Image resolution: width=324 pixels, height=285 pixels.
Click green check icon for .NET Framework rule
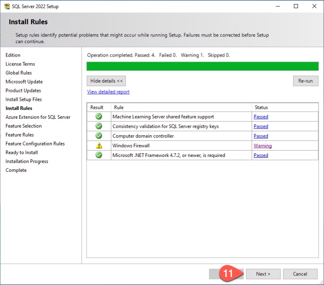[x=99, y=155]
